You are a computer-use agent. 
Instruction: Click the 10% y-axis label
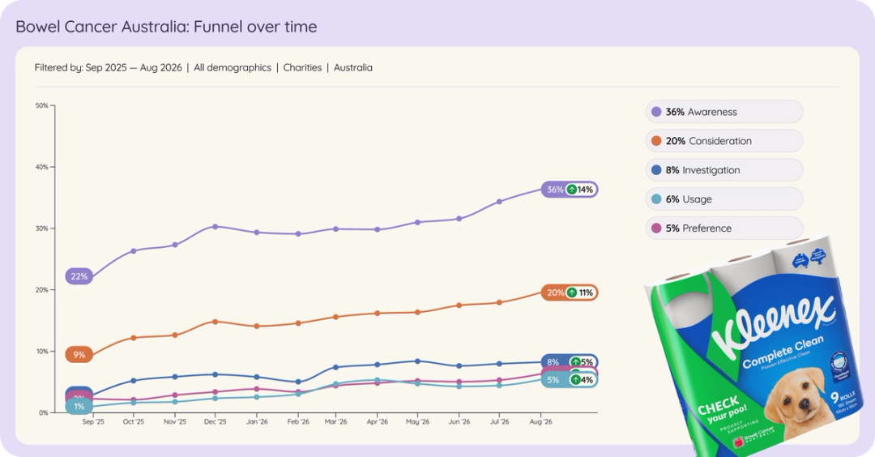[x=42, y=352]
